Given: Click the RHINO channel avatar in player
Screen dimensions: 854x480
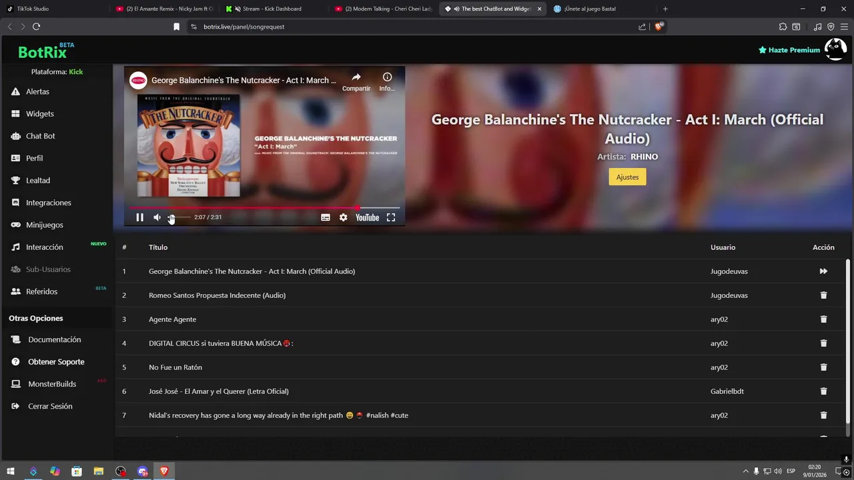Looking at the screenshot, I should [138, 80].
